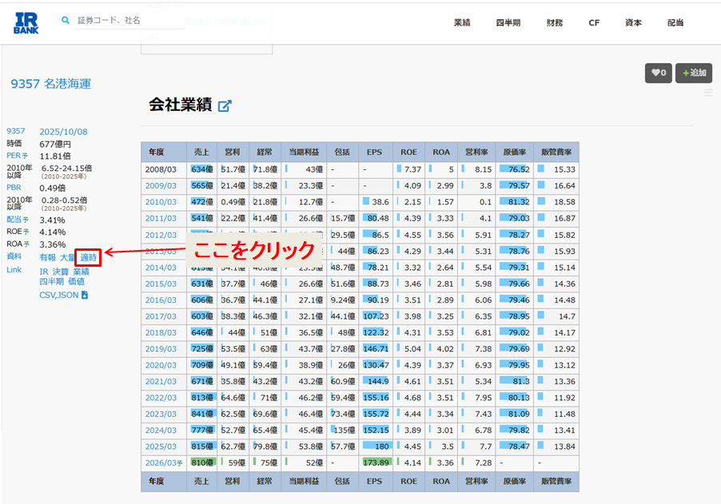This screenshot has width=721, height=504.
Task: Click the IR BANK logo
Action: [26, 22]
